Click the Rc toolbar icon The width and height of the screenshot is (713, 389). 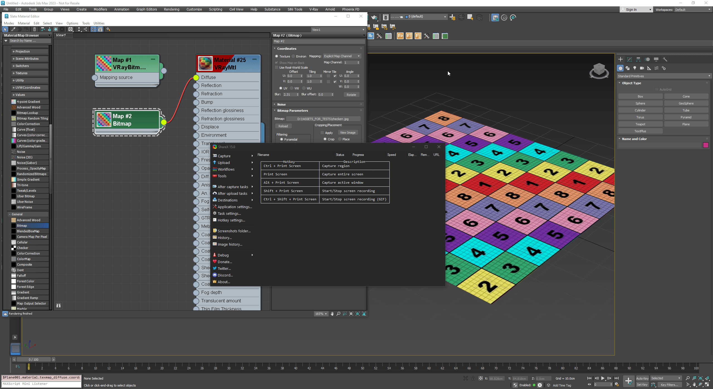coord(371,36)
